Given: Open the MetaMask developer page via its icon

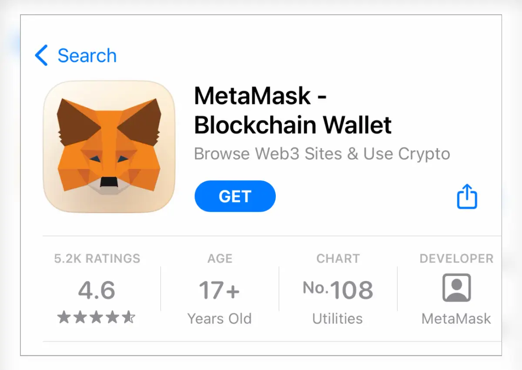Looking at the screenshot, I should pos(455,287).
